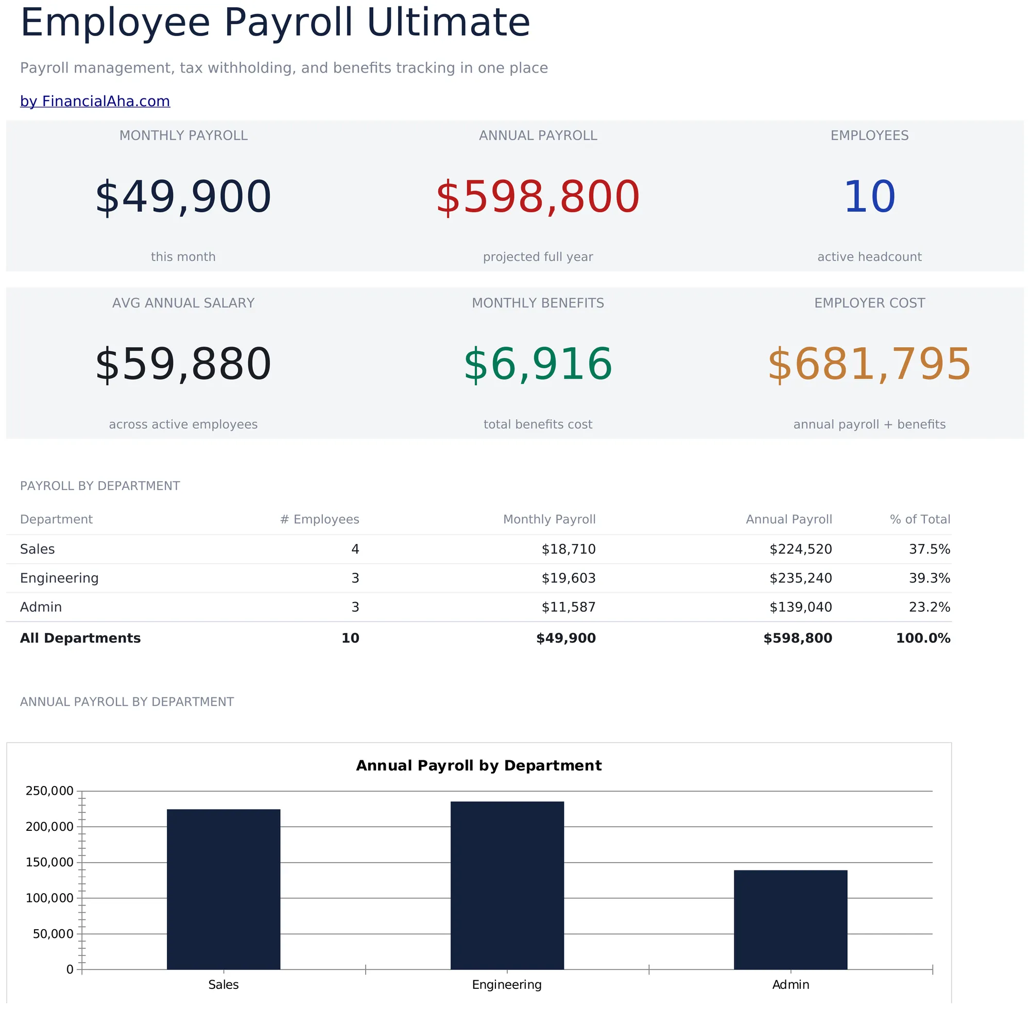Click the Annual Payroll column header
This screenshot has width=1030, height=1009.
pyautogui.click(x=789, y=520)
